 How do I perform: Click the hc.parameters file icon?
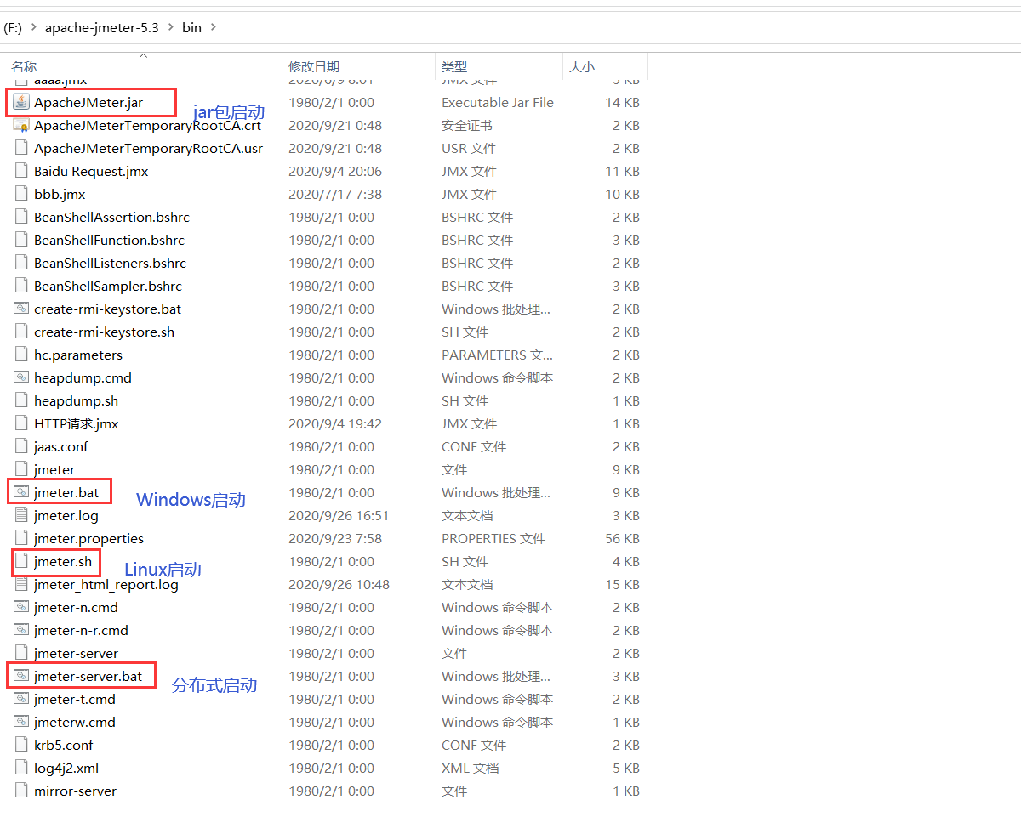pos(21,355)
